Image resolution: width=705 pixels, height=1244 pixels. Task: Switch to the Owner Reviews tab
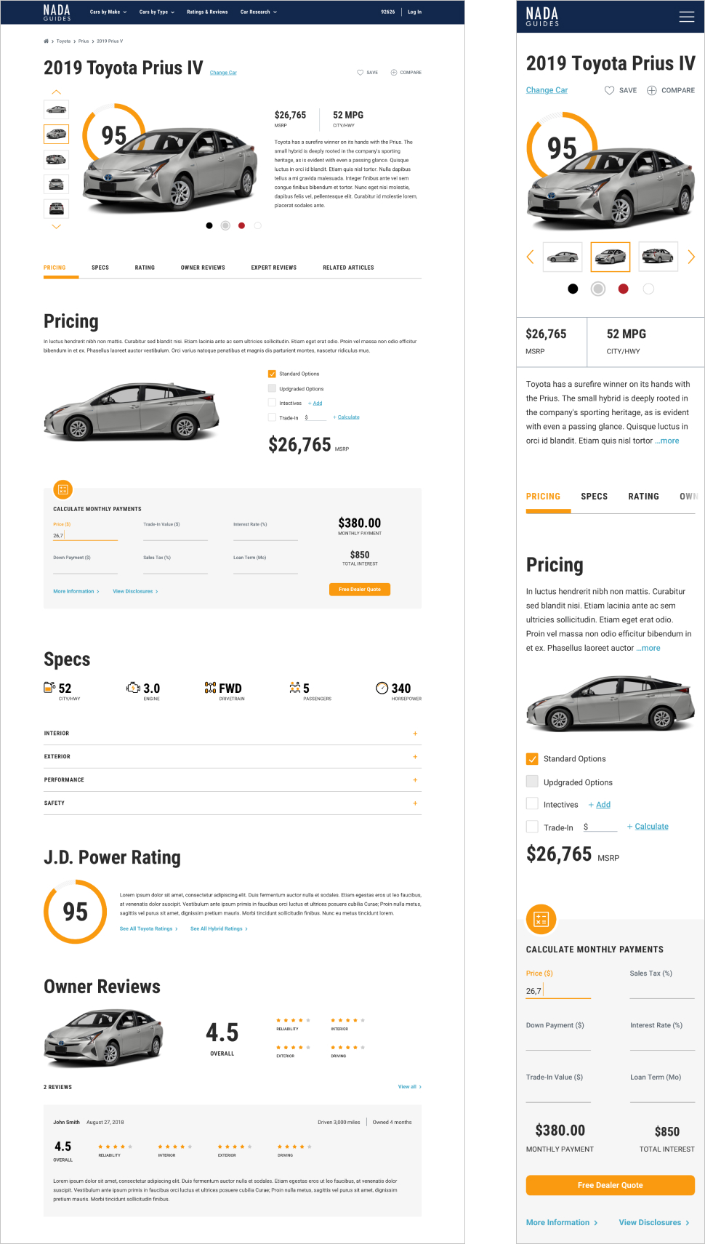click(203, 268)
